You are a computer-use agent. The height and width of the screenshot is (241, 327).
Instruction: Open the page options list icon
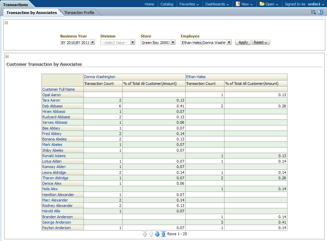[313, 12]
